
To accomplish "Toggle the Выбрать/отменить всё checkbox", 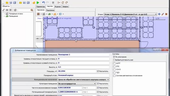I will [x=114, y=60].
